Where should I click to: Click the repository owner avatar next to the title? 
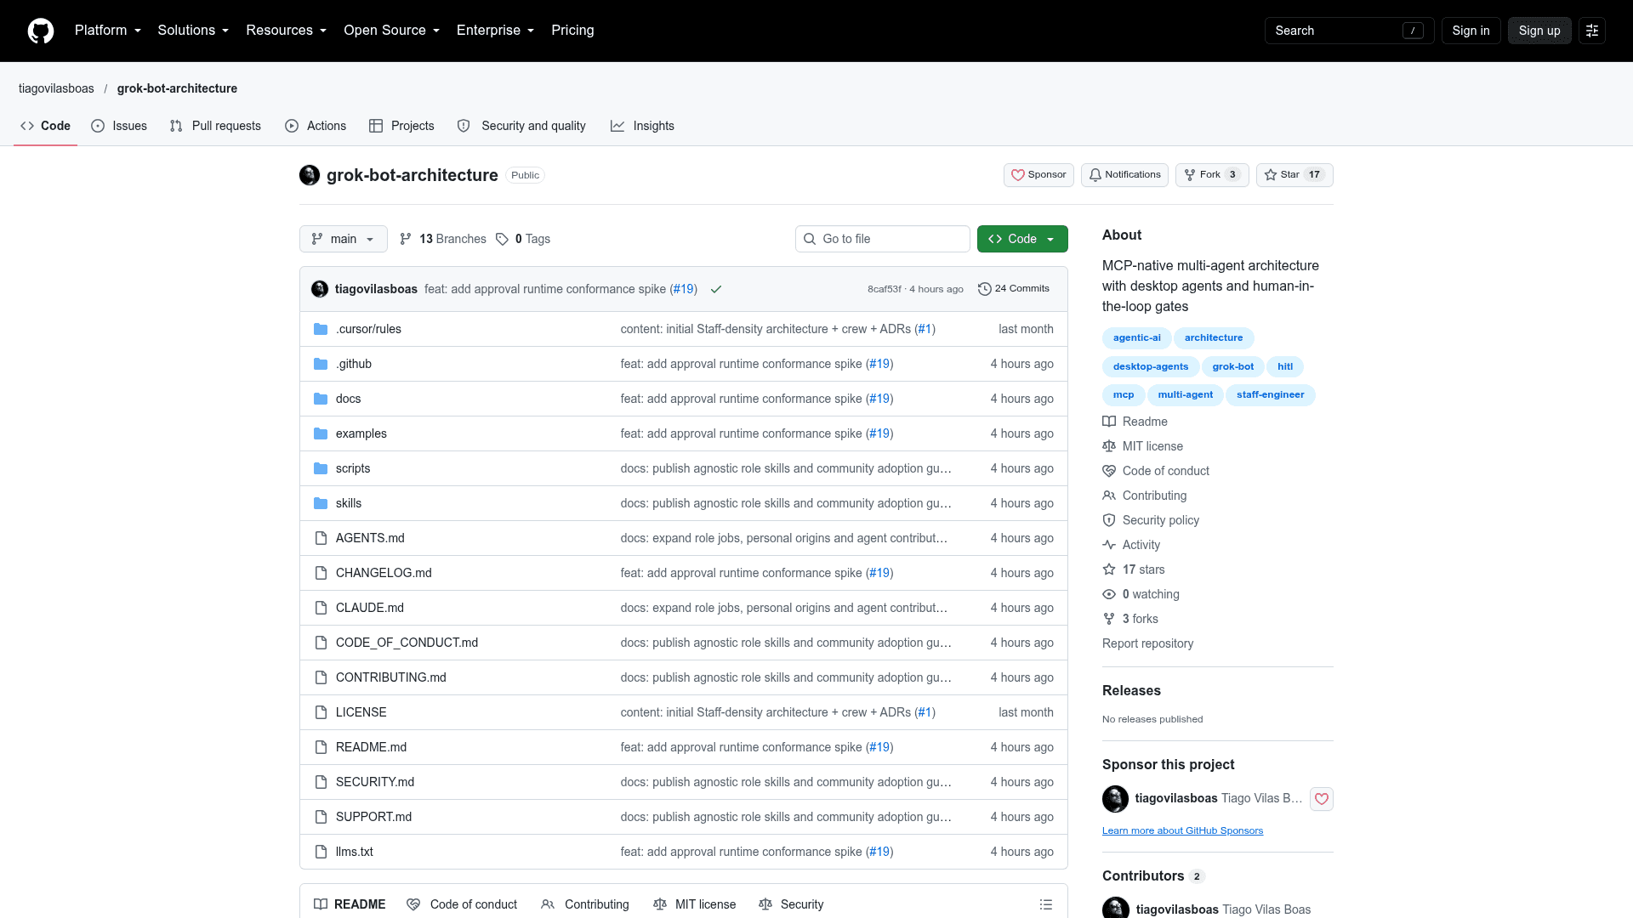tap(310, 175)
